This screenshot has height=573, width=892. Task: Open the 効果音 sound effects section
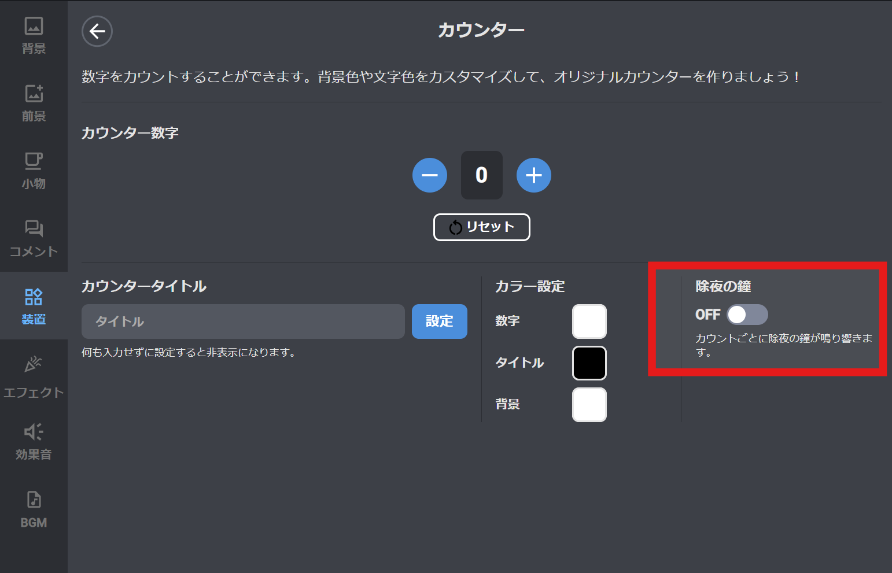point(34,441)
